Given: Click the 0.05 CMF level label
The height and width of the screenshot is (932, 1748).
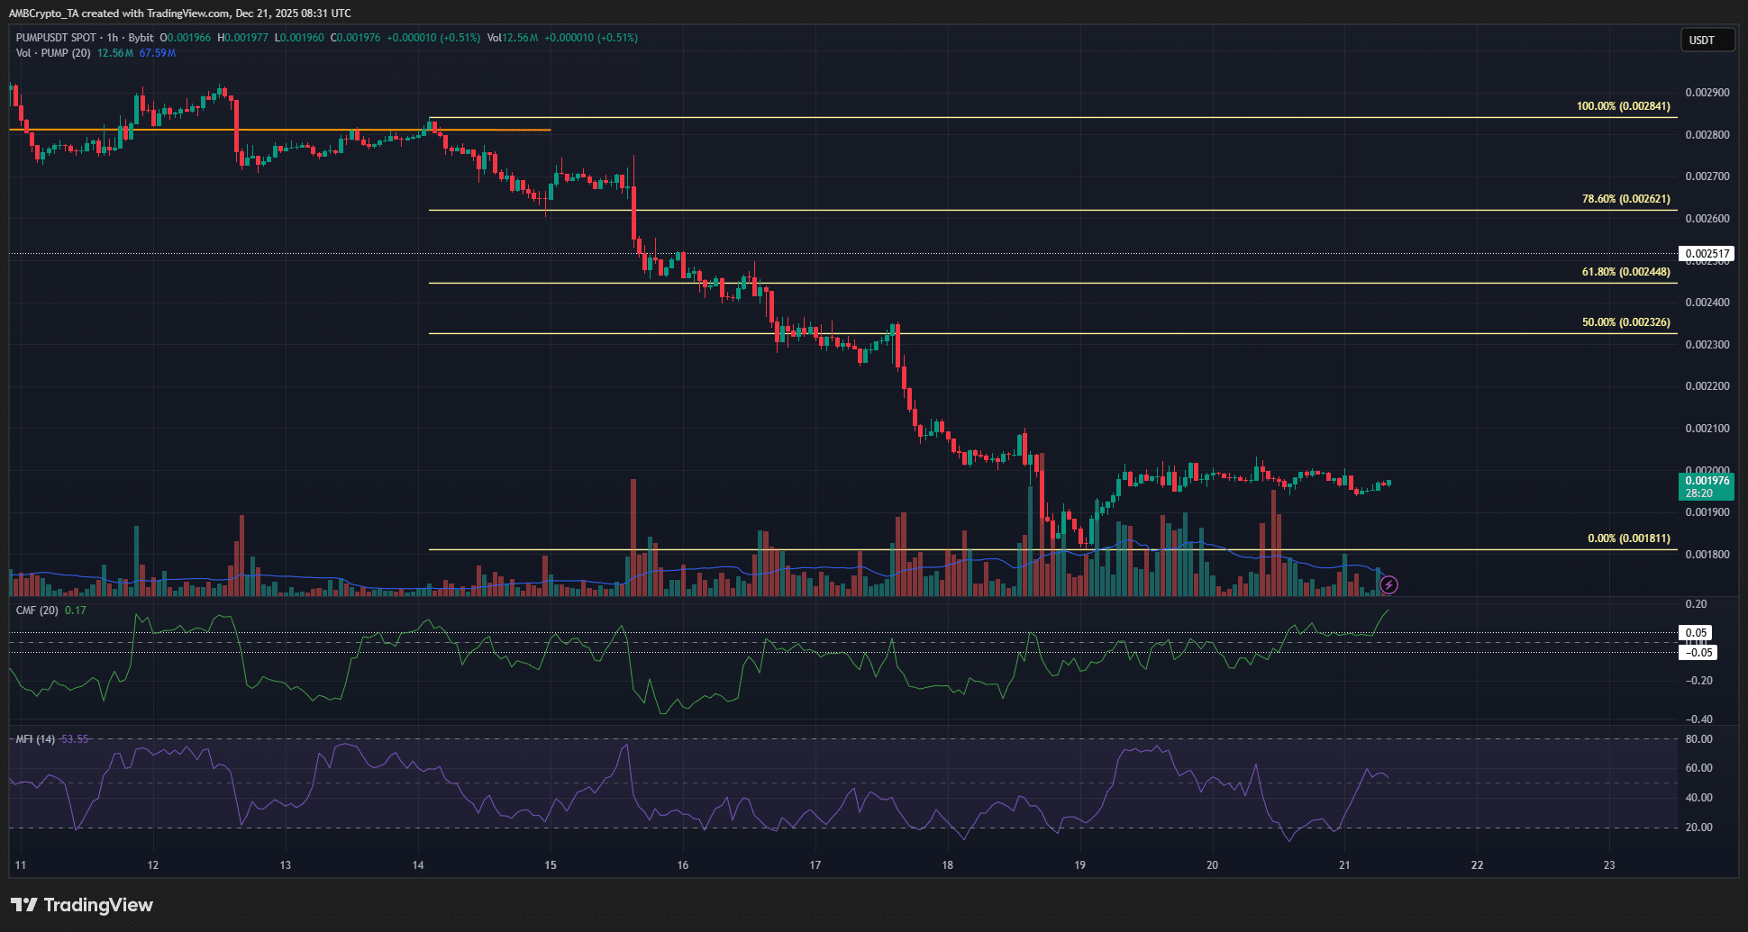Looking at the screenshot, I should coord(1697,633).
